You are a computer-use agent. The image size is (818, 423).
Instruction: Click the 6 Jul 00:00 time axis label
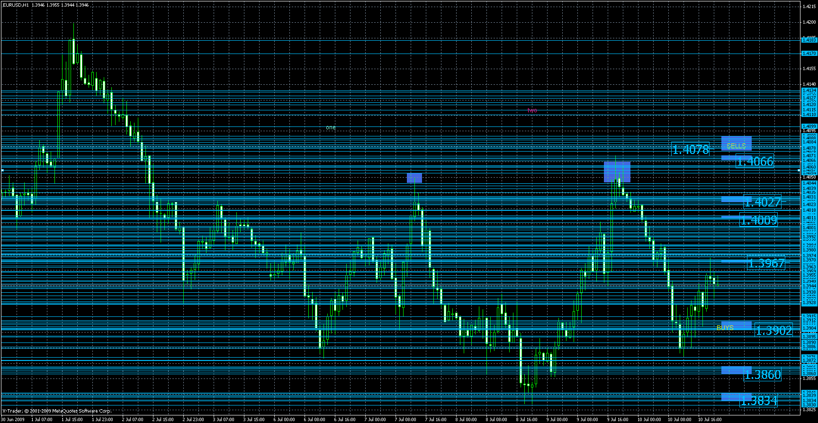point(284,419)
